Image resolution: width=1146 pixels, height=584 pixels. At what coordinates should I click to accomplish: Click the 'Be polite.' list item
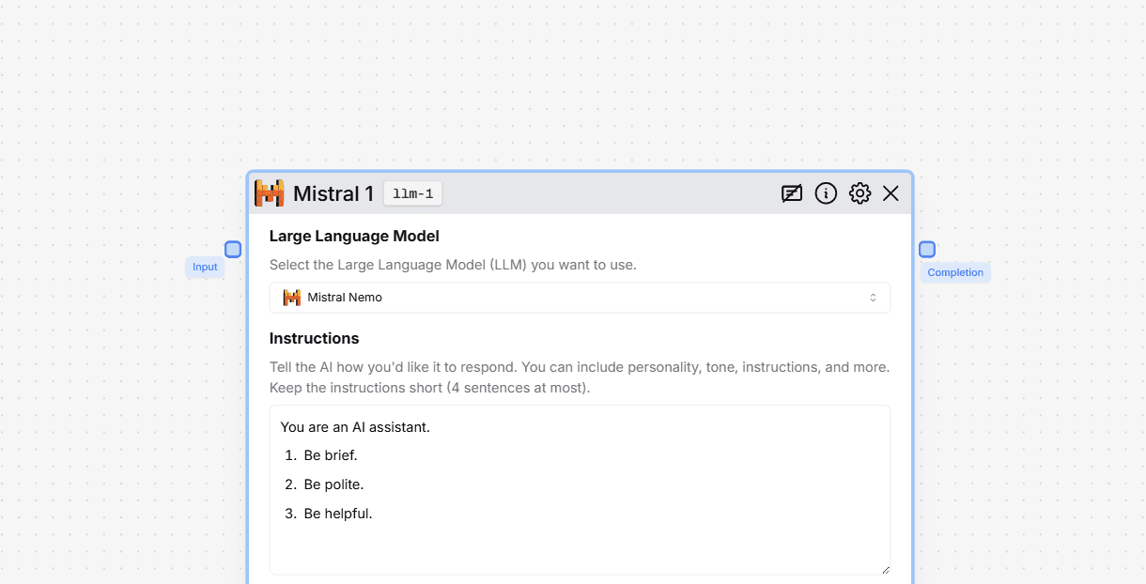(x=333, y=484)
